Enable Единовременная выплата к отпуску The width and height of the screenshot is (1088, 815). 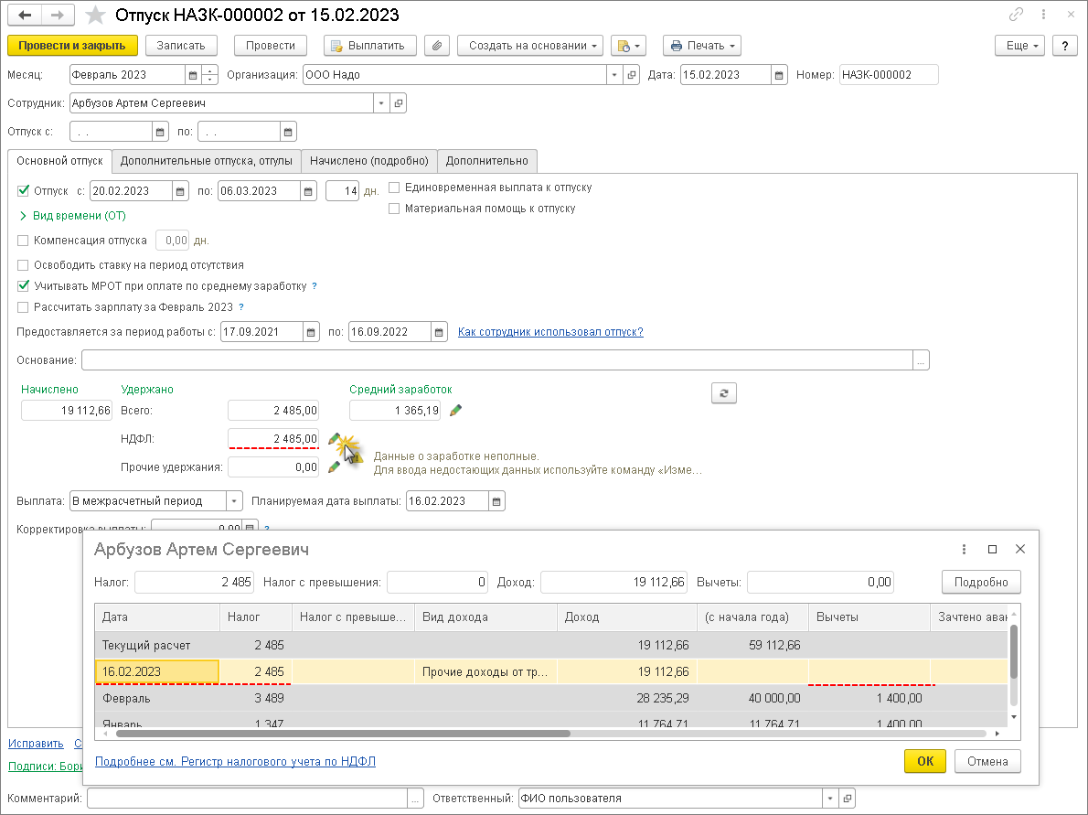[x=394, y=188]
